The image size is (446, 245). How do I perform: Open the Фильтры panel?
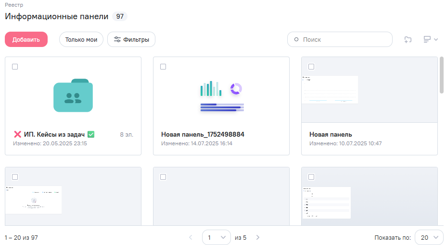coord(131,40)
